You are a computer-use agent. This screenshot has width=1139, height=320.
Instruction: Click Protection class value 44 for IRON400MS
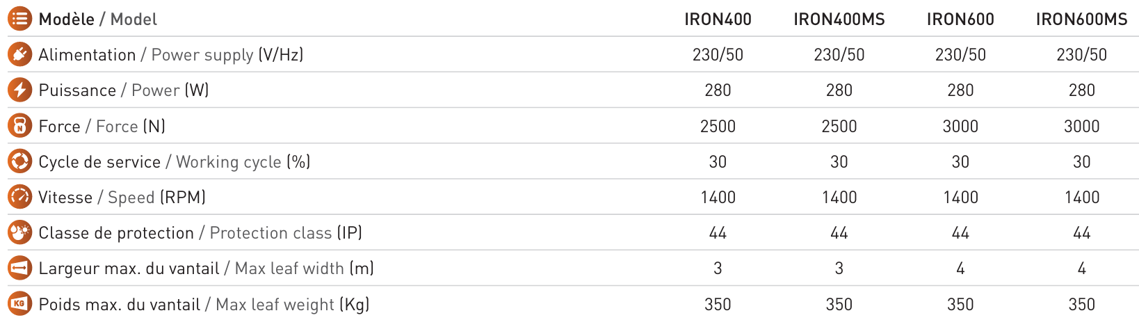click(x=839, y=233)
